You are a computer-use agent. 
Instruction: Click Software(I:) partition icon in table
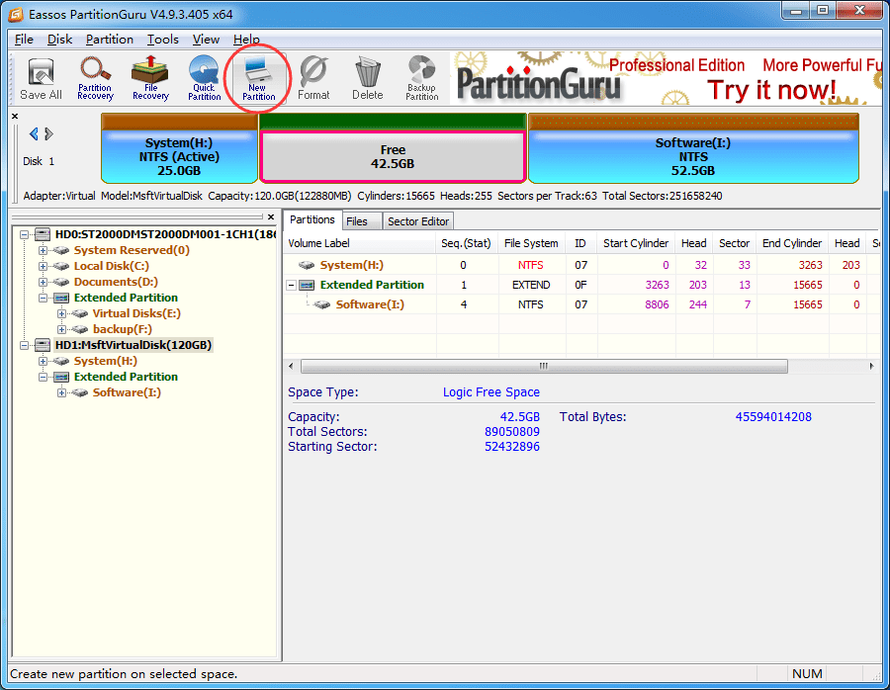[322, 304]
